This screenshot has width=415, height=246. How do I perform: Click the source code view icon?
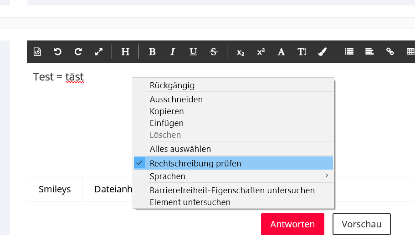tap(37, 52)
